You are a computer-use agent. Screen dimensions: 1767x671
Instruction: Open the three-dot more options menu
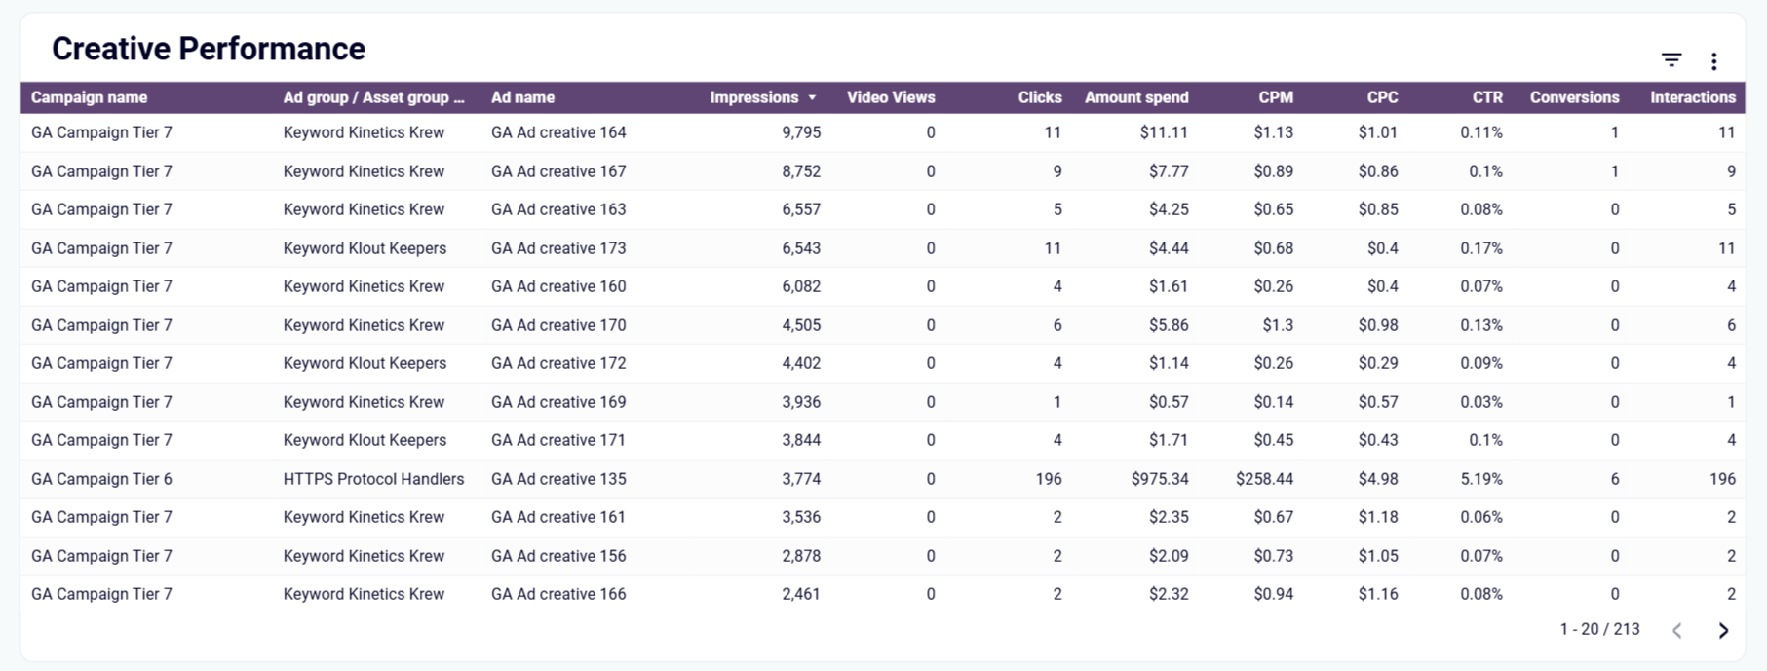[x=1713, y=61]
